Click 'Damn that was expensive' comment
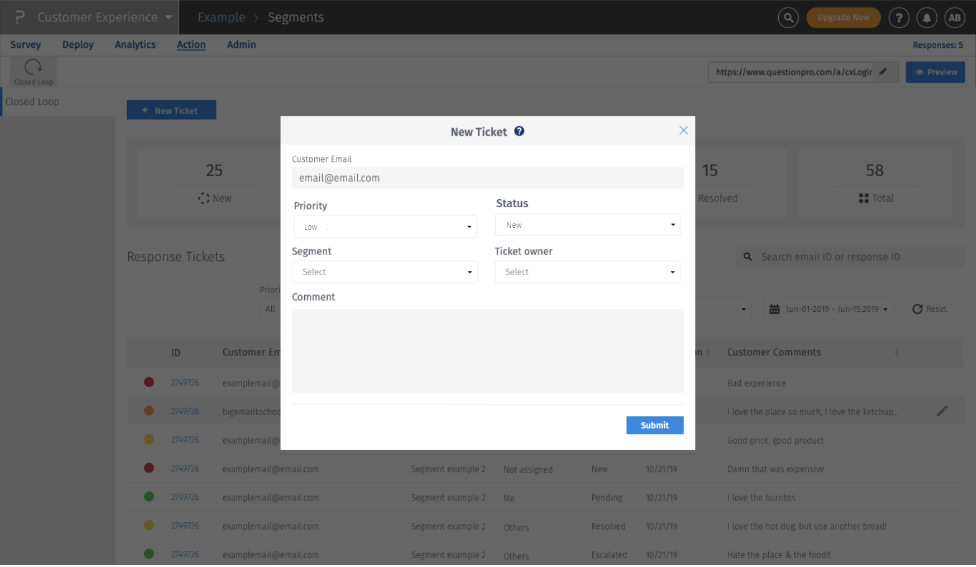 pyautogui.click(x=776, y=469)
